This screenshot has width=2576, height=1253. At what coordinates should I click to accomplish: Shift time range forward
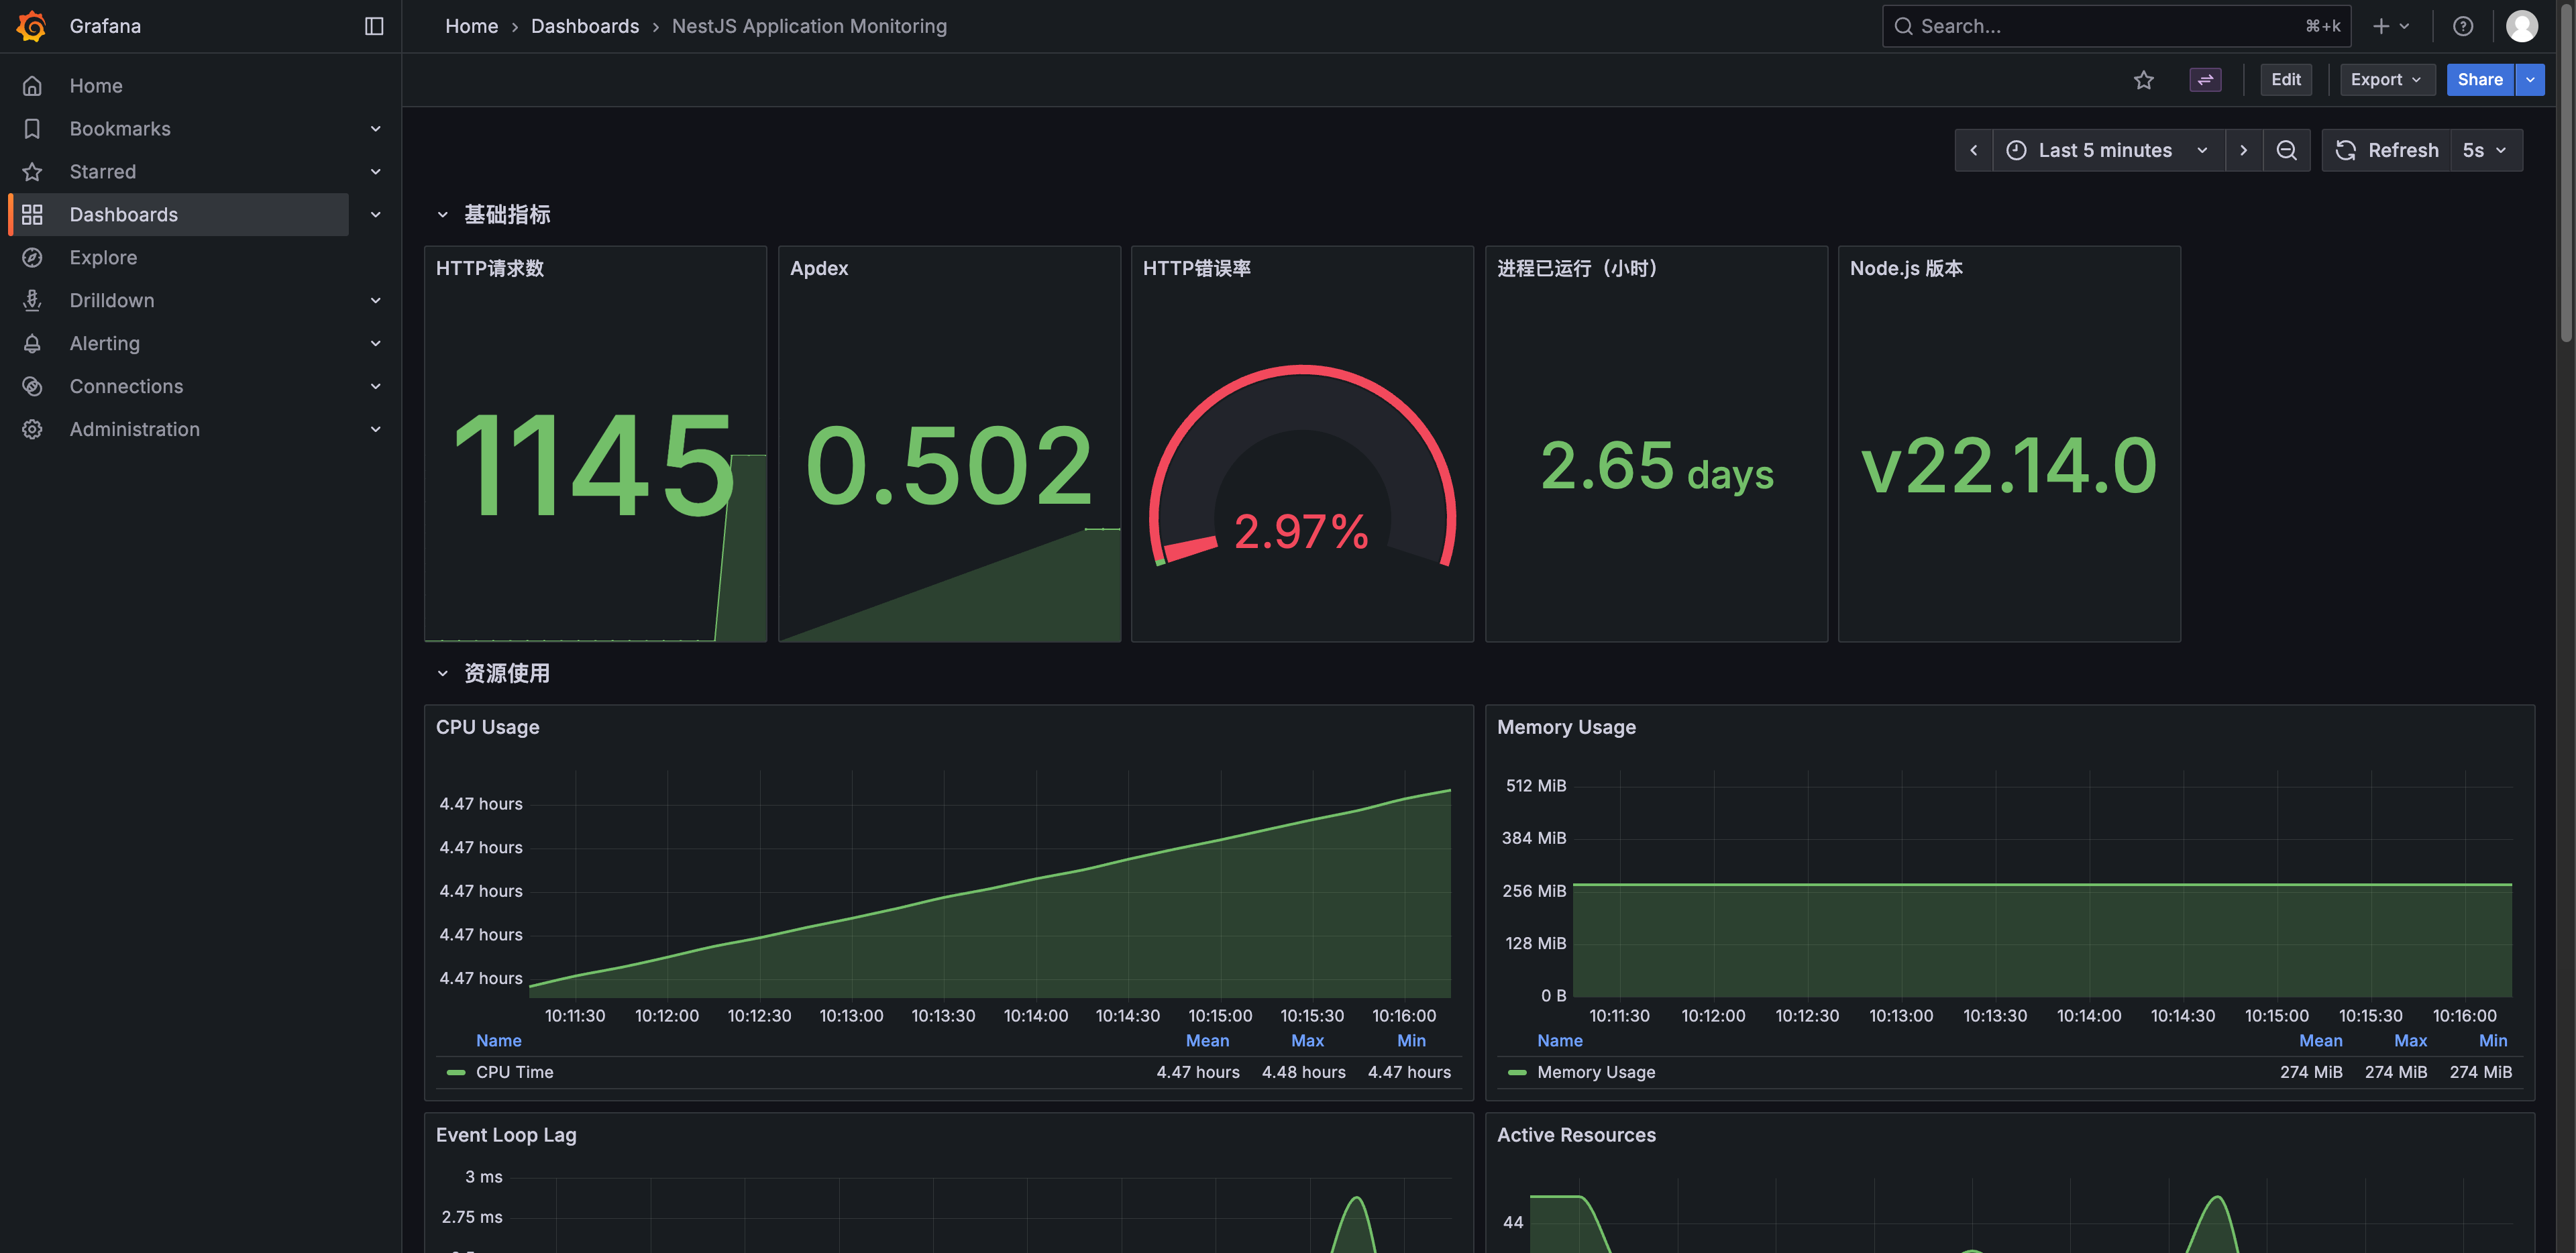2243,150
